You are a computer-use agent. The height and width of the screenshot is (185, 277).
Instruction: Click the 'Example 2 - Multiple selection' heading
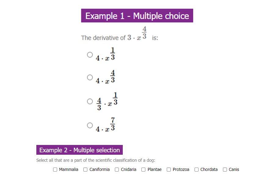(x=79, y=150)
